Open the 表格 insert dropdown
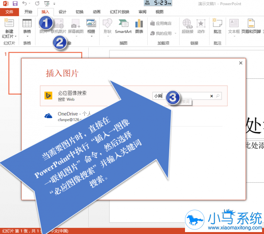 point(27,28)
